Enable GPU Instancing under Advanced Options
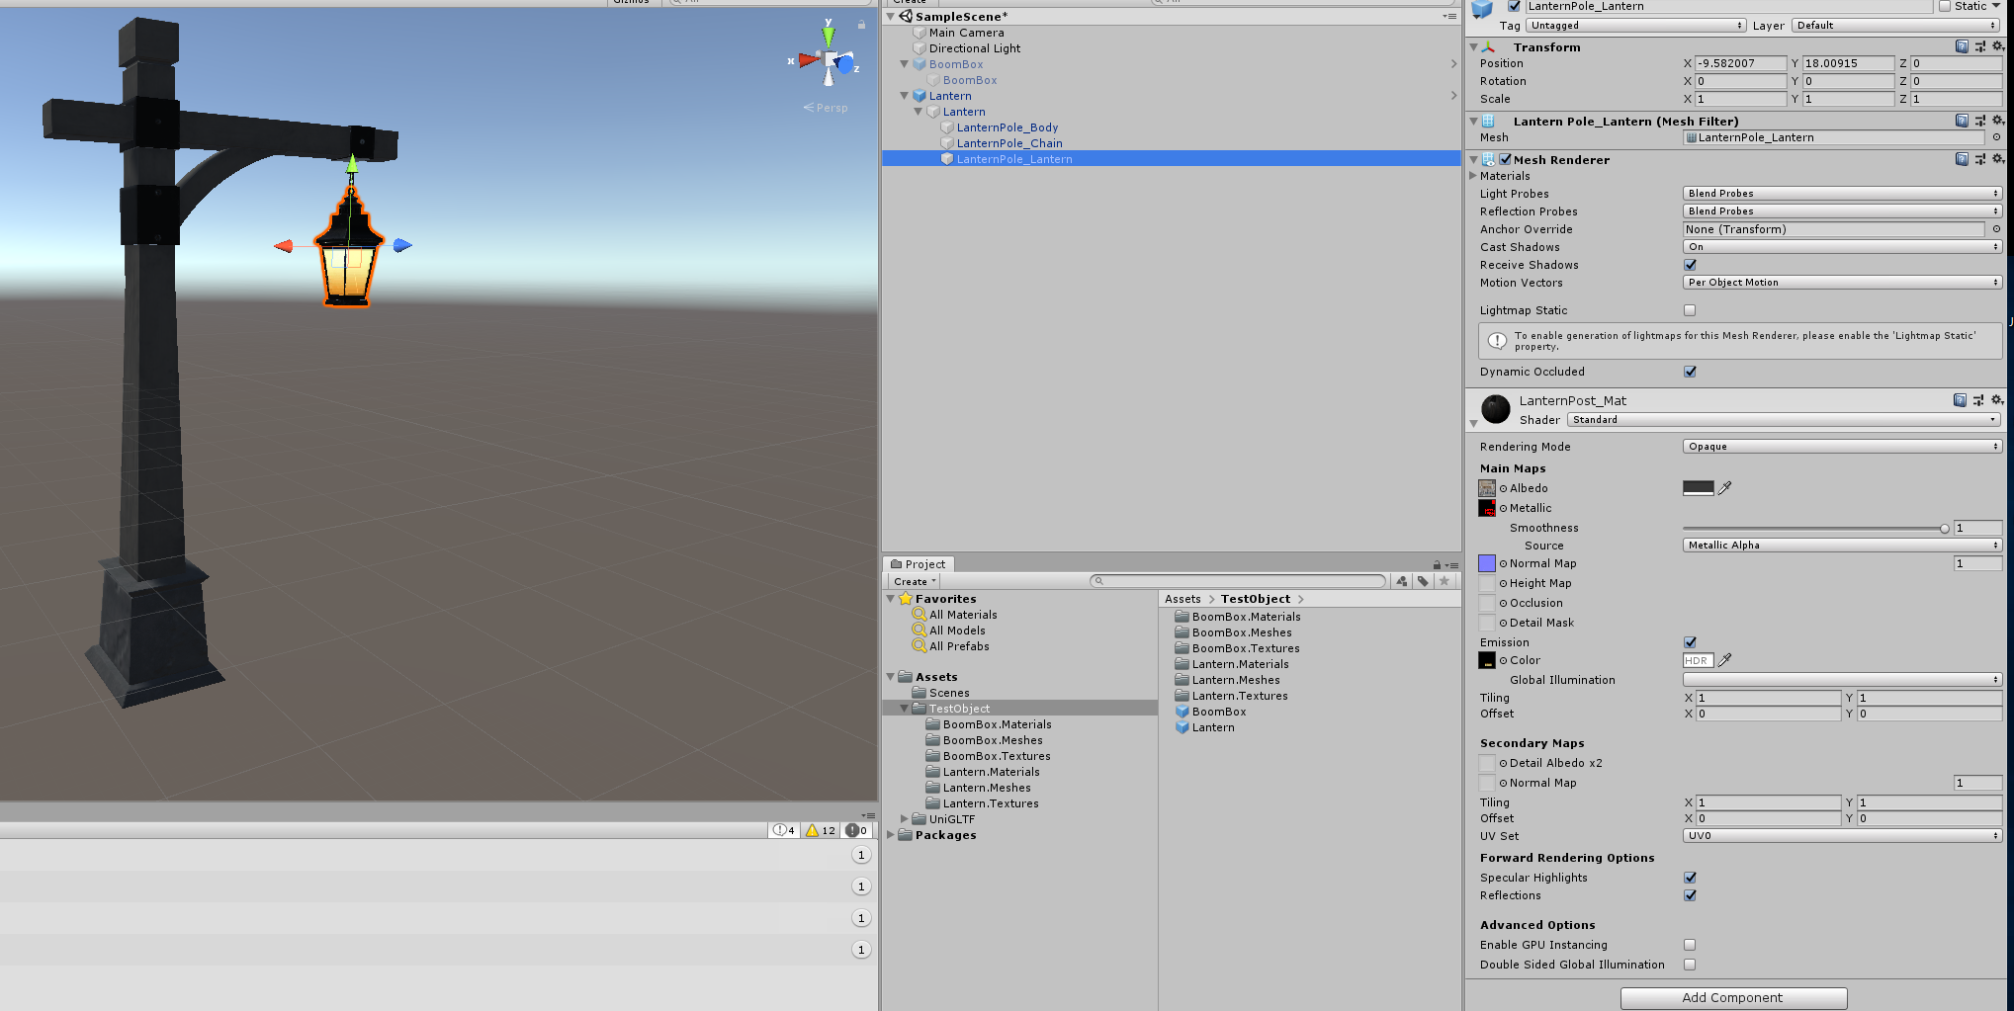The width and height of the screenshot is (2014, 1011). 1690,945
